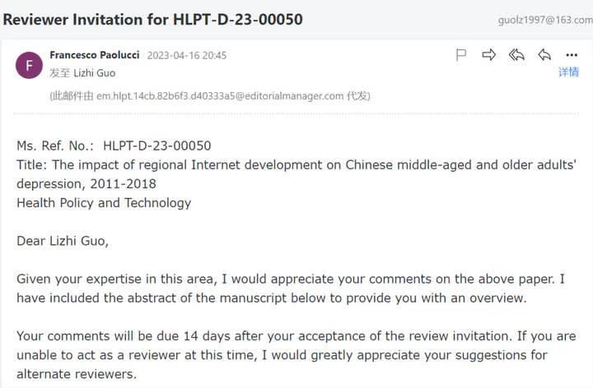Click the Dear Lizhi Guo greeting
This screenshot has height=388, width=593.
63,241
